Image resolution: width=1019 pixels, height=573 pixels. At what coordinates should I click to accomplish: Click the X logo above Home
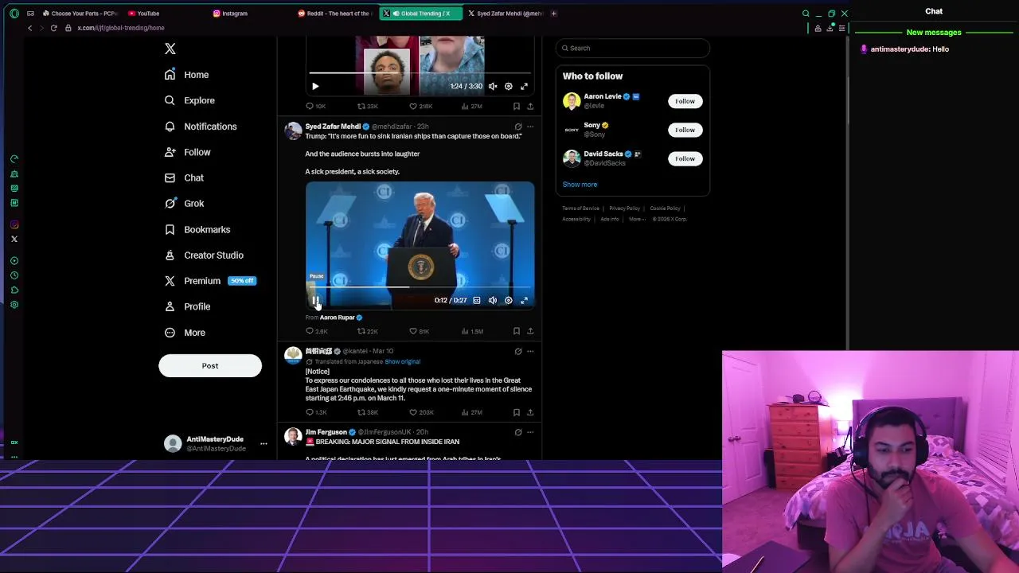(x=170, y=49)
